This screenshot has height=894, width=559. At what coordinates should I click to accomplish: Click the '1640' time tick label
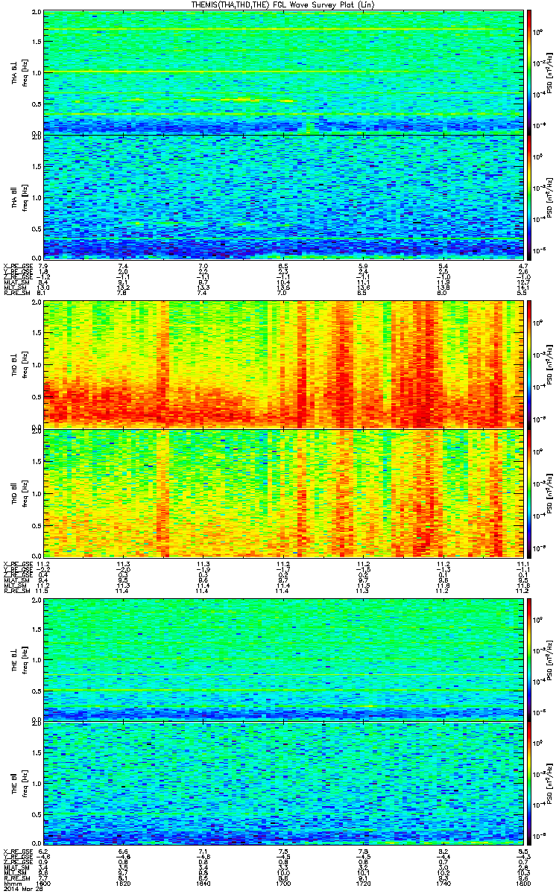coord(203,884)
